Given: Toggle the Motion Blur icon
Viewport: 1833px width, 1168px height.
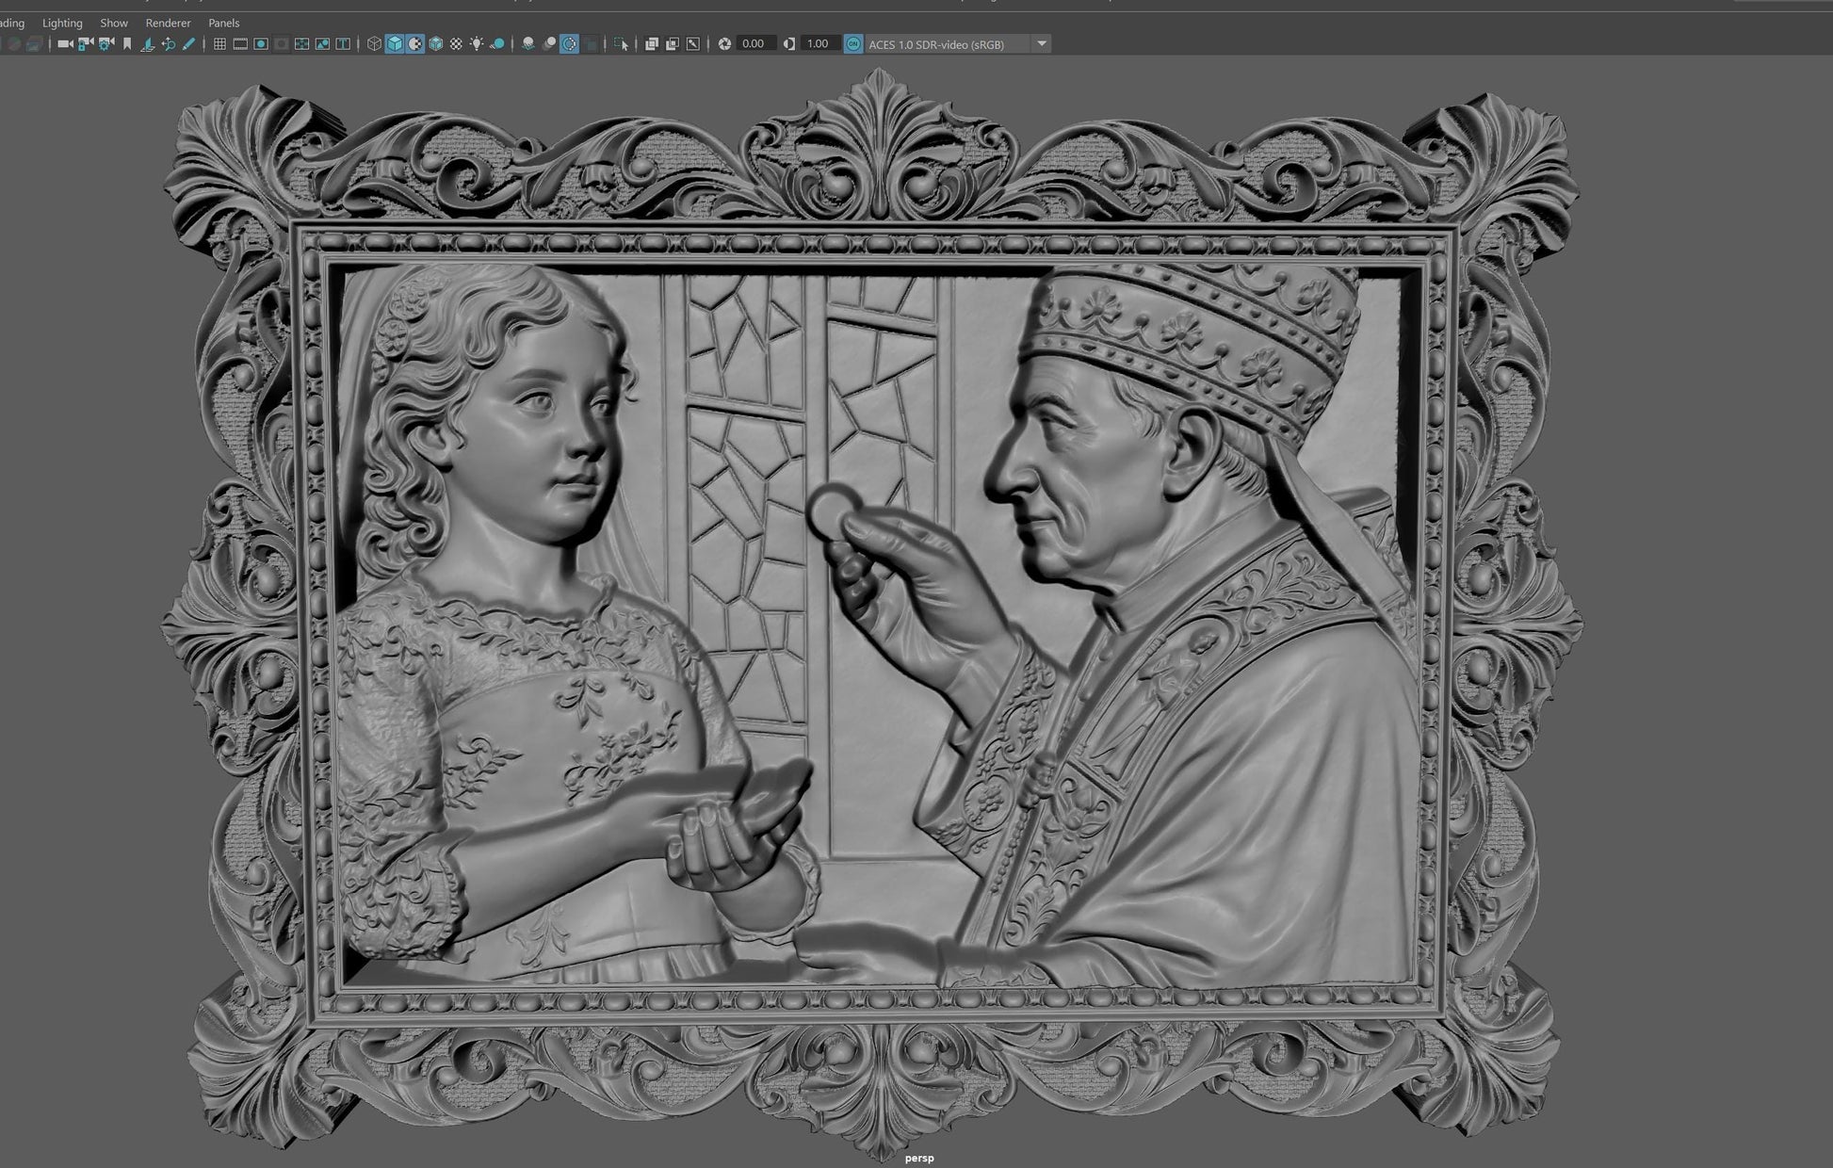Looking at the screenshot, I should 549,43.
